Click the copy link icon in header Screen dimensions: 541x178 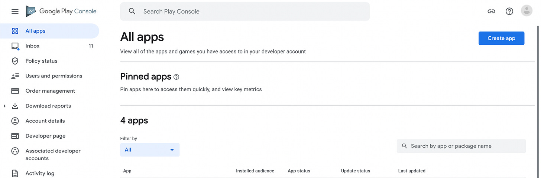tap(491, 11)
